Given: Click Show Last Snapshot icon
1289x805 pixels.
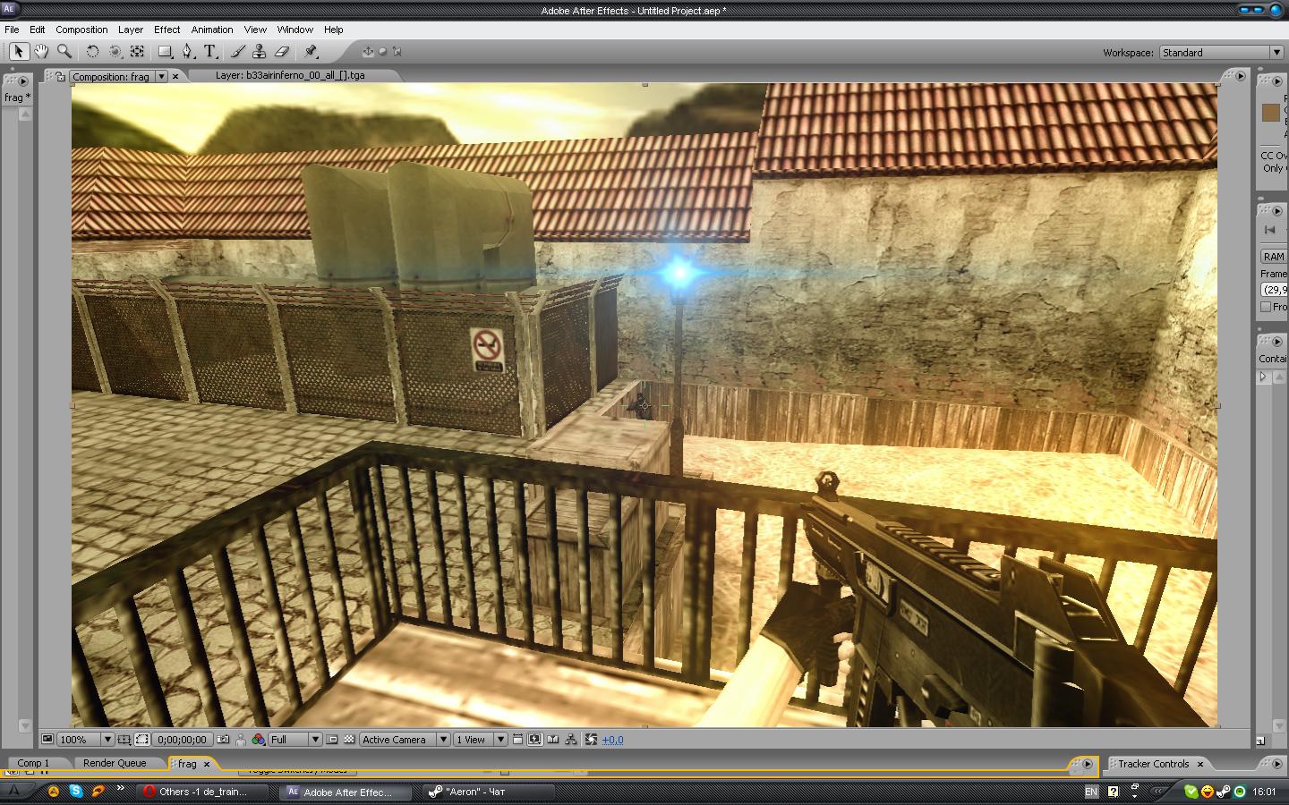Looking at the screenshot, I should click(x=241, y=740).
